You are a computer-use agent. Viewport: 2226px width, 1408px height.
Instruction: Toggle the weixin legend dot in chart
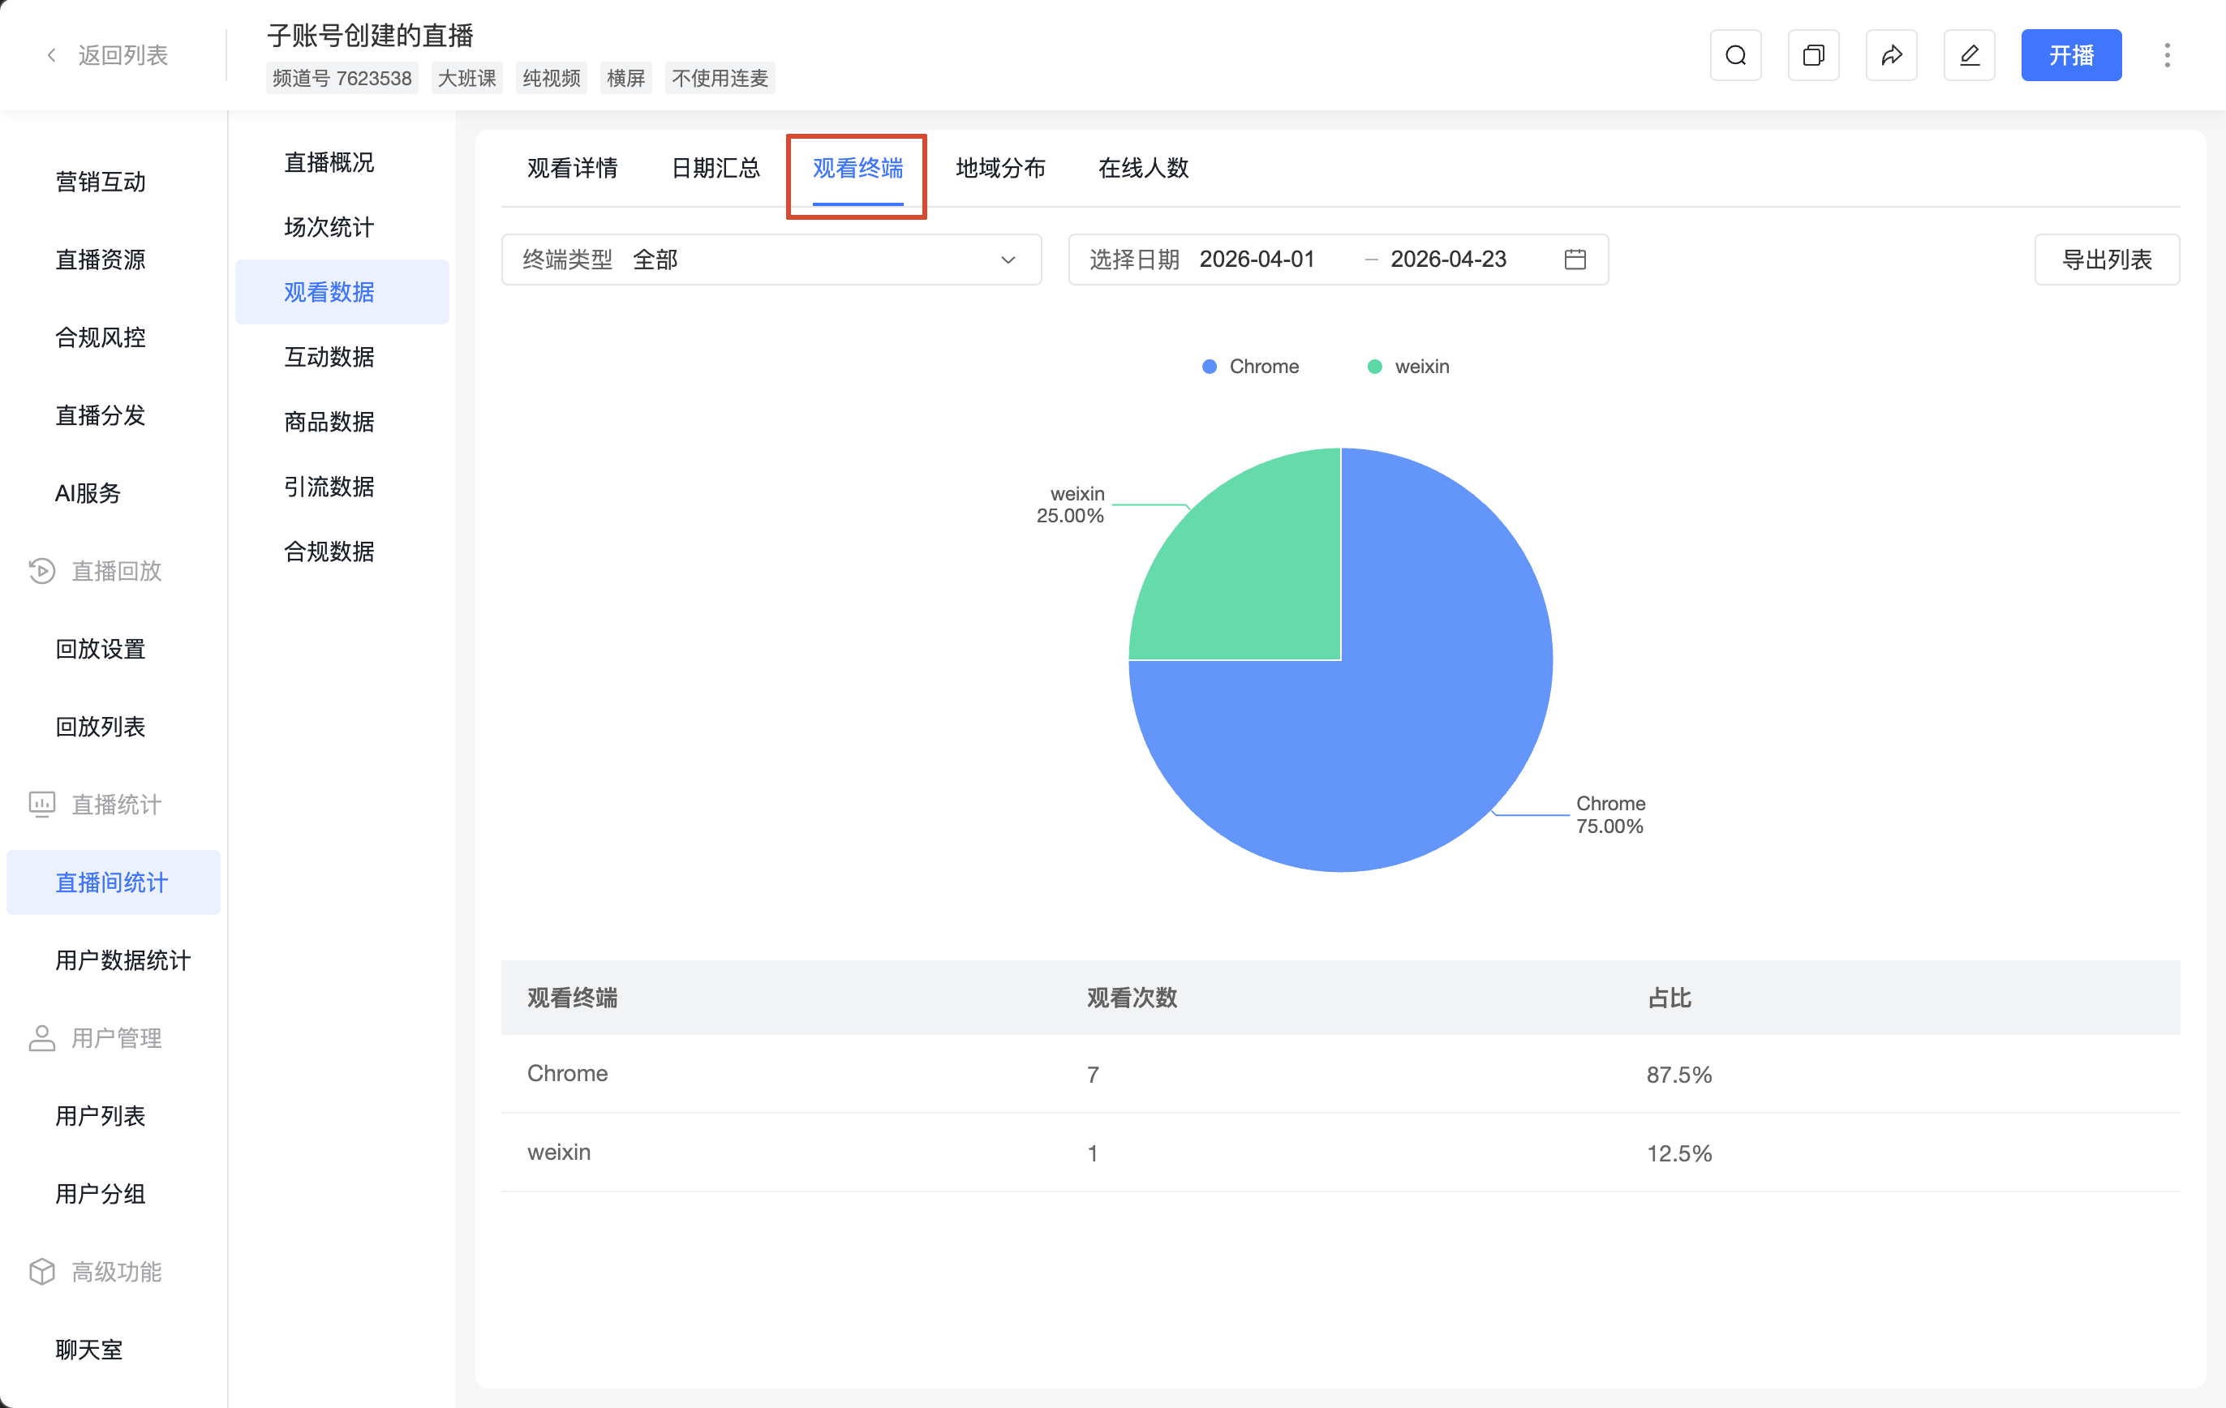(1374, 367)
